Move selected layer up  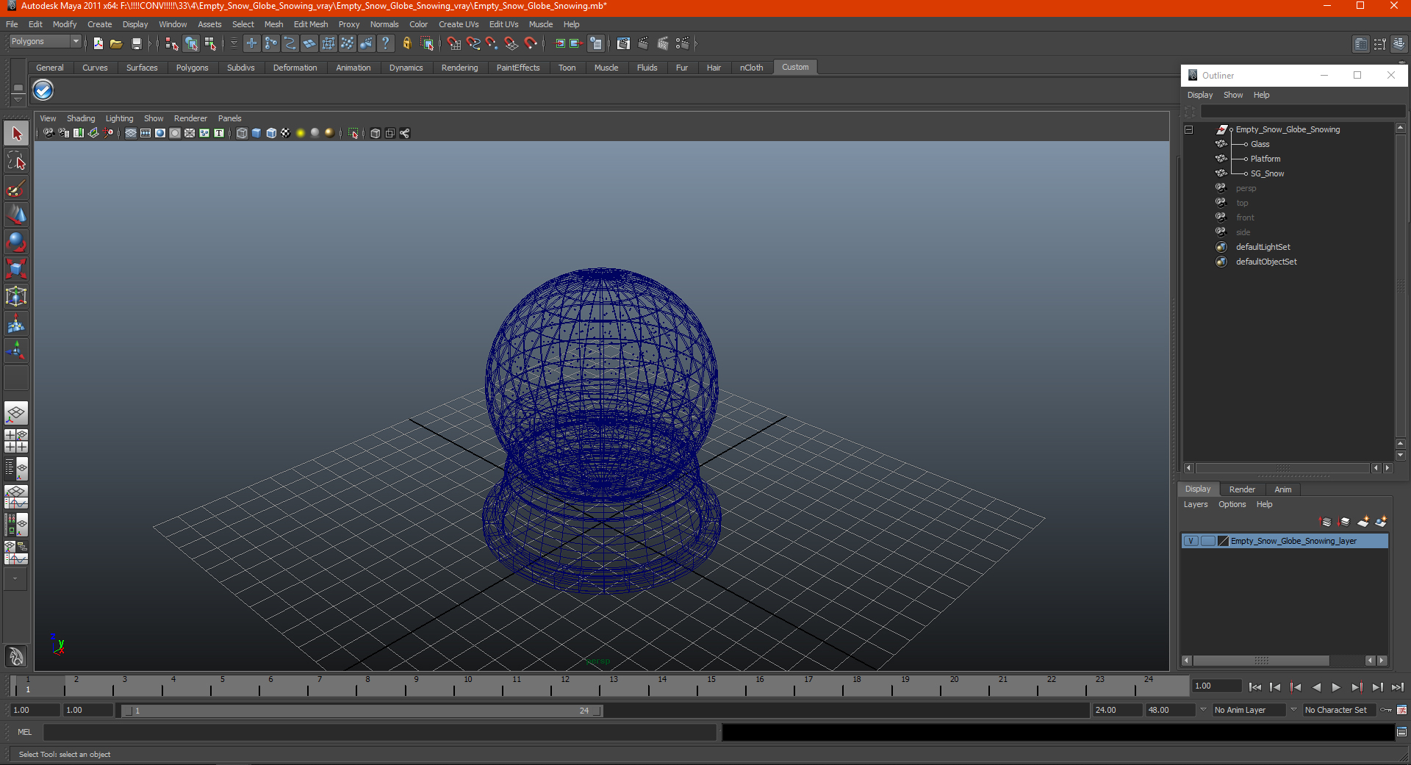(1326, 522)
